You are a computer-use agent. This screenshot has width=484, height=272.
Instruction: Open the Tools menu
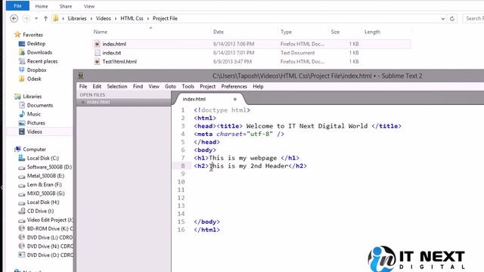tap(188, 86)
